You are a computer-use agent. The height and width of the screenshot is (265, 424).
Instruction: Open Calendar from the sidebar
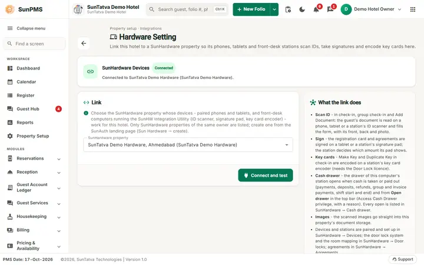pos(35,82)
